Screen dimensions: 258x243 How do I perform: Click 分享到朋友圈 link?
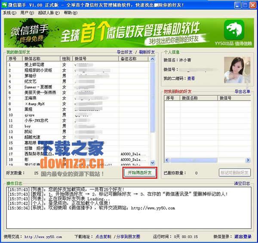[x=128, y=237]
